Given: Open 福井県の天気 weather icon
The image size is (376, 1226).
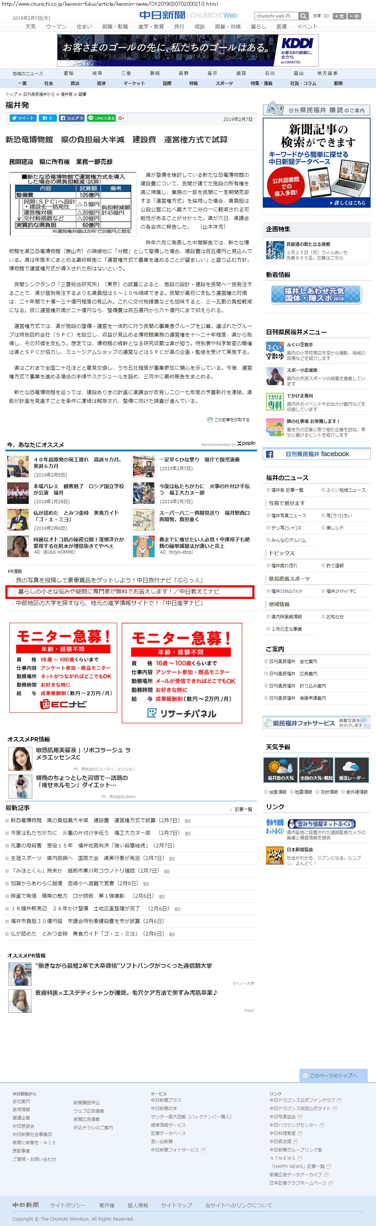Looking at the screenshot, I should 280,770.
